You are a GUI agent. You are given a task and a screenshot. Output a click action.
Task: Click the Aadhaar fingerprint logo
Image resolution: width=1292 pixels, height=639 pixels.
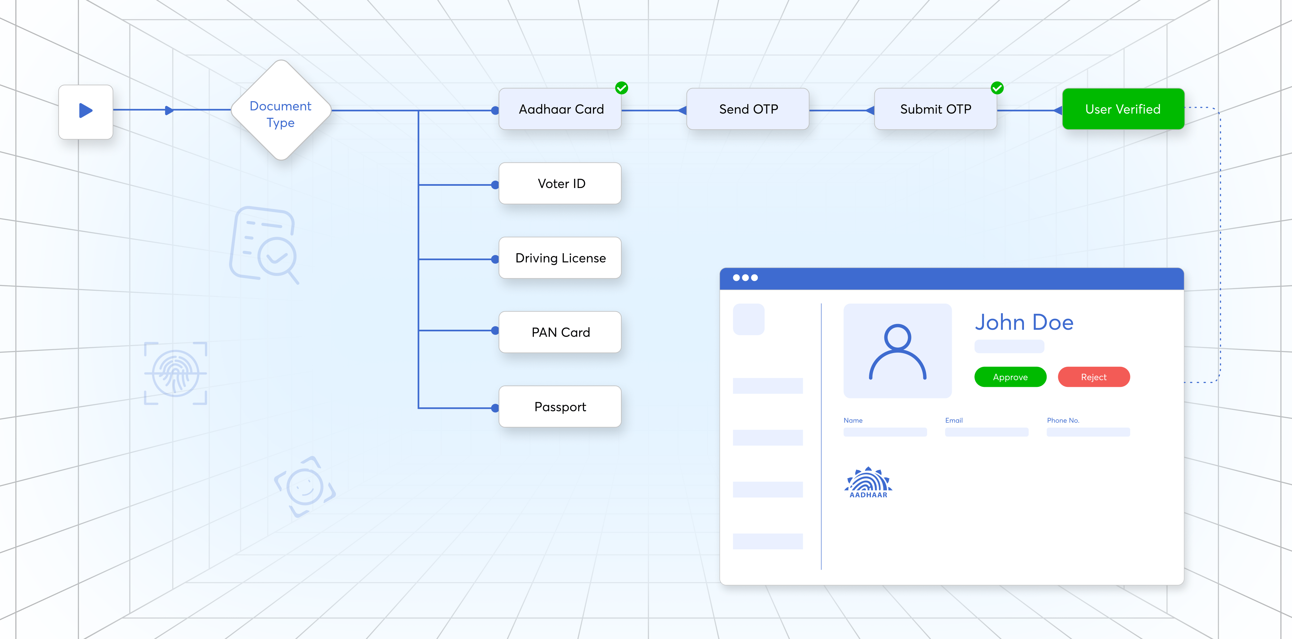[x=868, y=483]
